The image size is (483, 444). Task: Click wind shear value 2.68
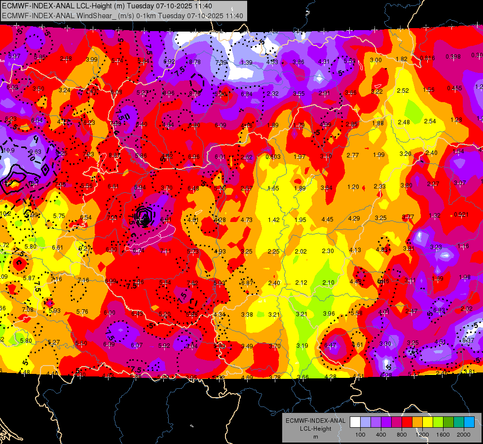pyautogui.click(x=66, y=59)
